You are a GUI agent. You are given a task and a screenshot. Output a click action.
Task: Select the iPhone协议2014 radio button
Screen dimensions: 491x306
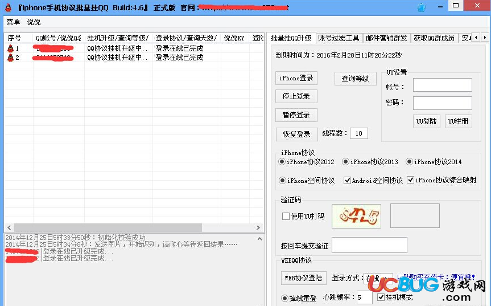[409, 162]
